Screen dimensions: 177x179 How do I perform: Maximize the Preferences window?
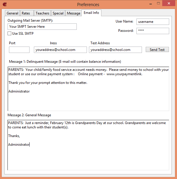(158, 3)
